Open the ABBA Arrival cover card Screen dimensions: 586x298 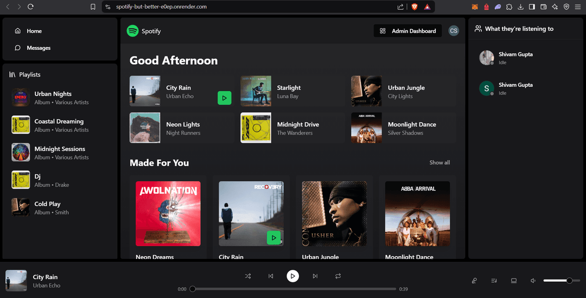click(417, 213)
